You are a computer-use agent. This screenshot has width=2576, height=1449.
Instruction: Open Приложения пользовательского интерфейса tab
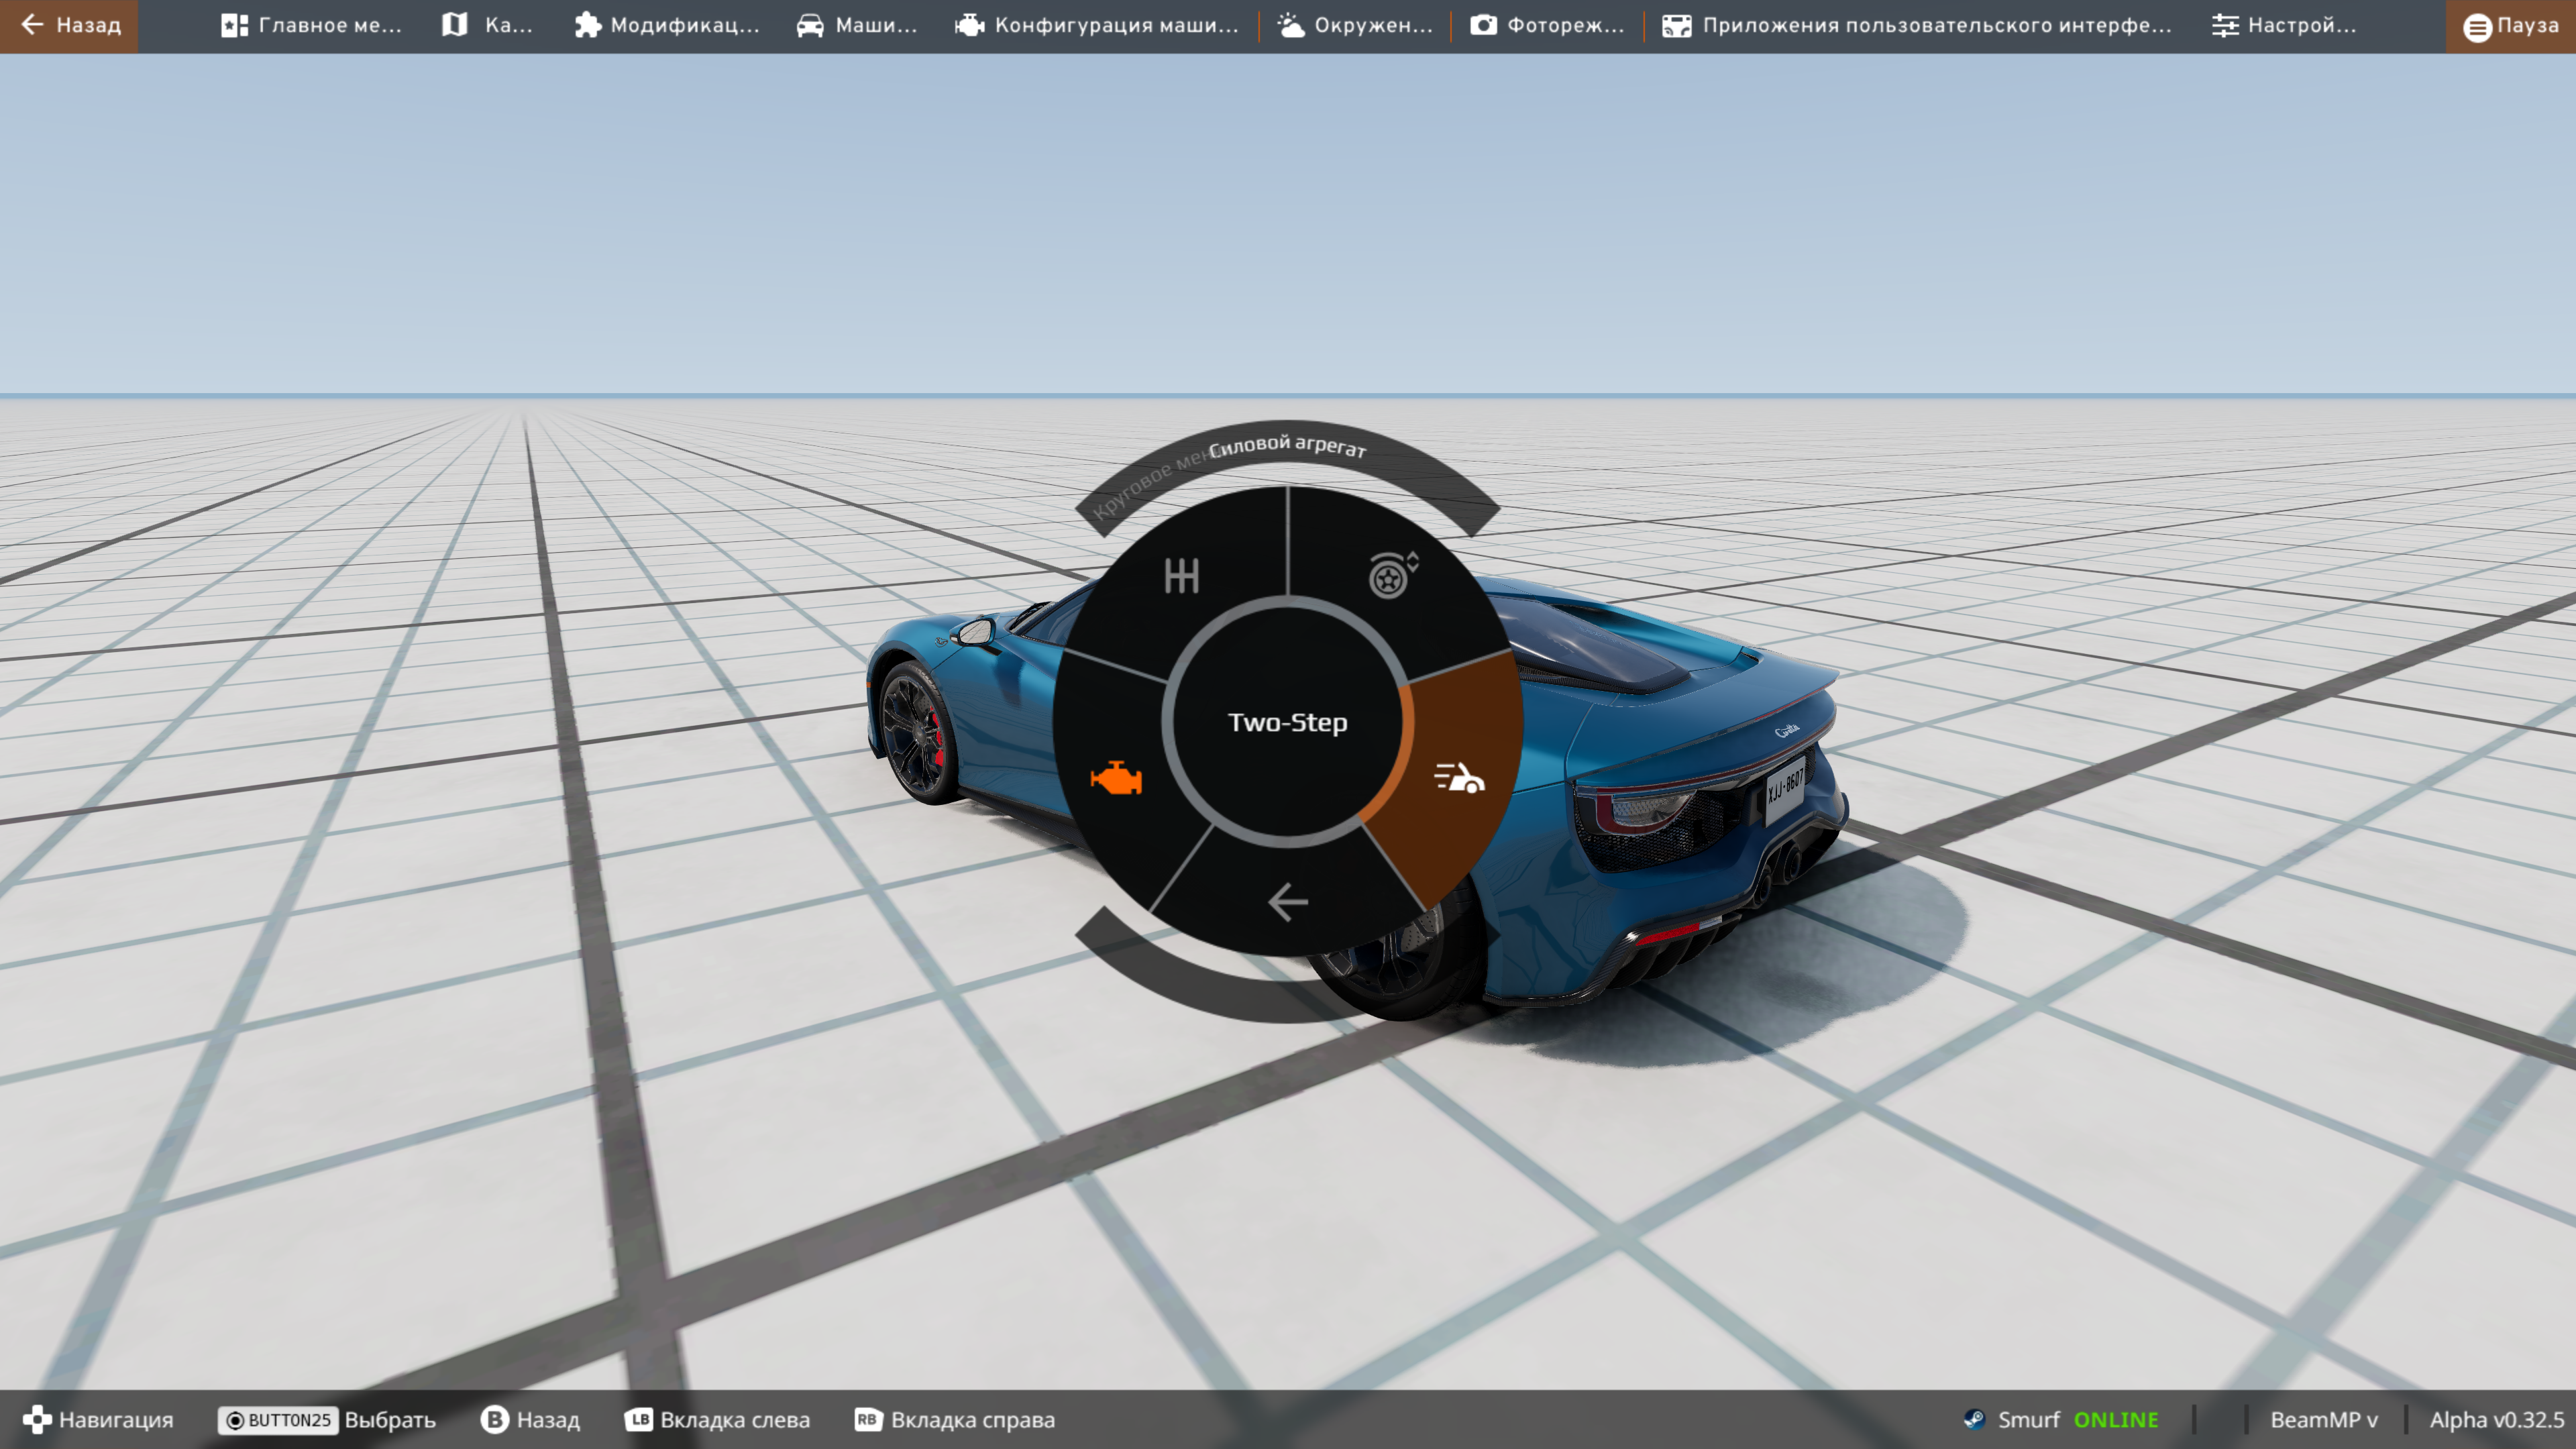point(1916,25)
